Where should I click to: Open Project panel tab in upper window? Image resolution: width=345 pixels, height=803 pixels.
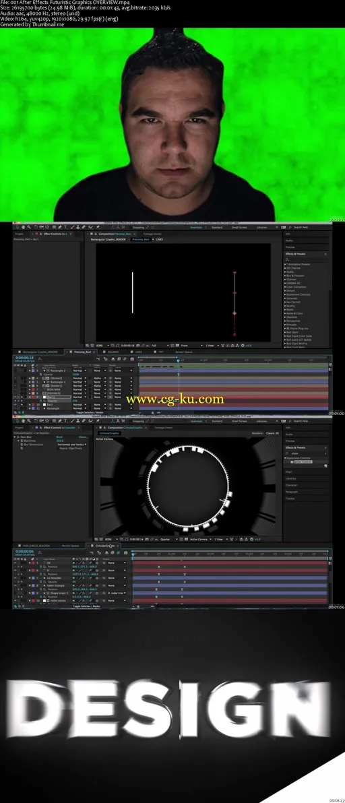[20, 234]
